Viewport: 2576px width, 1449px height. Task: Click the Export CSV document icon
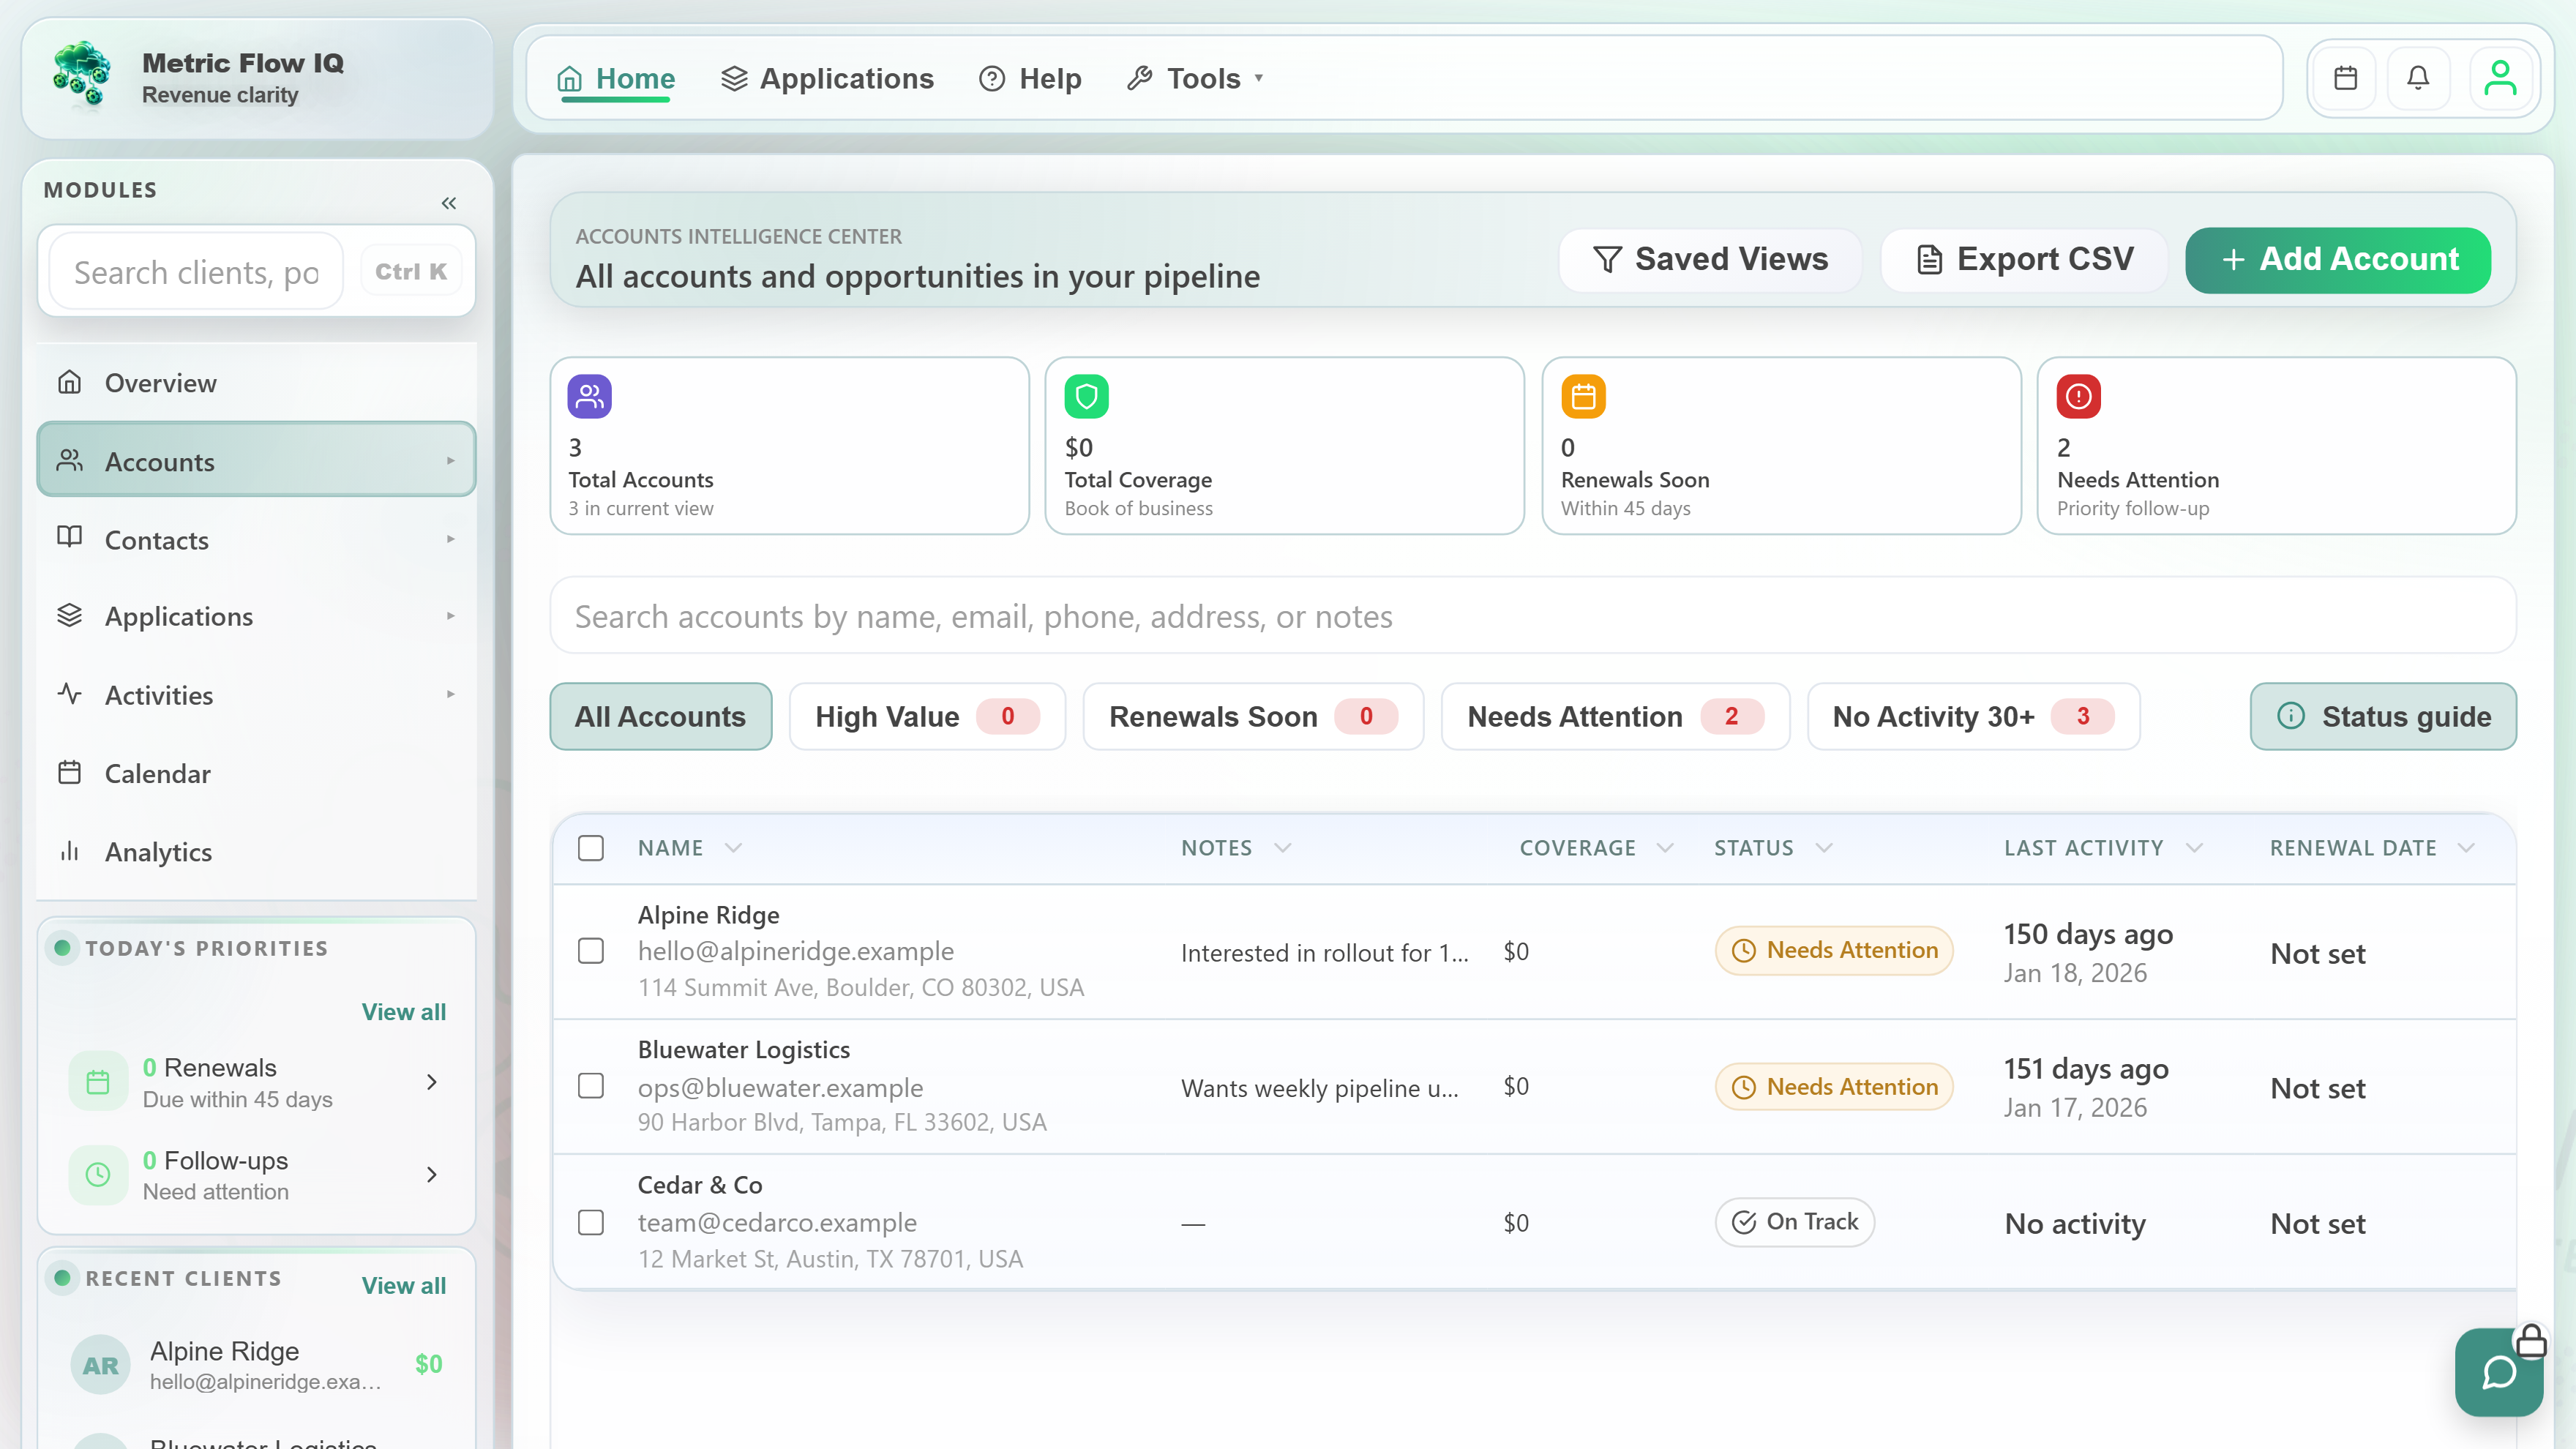tap(1929, 259)
